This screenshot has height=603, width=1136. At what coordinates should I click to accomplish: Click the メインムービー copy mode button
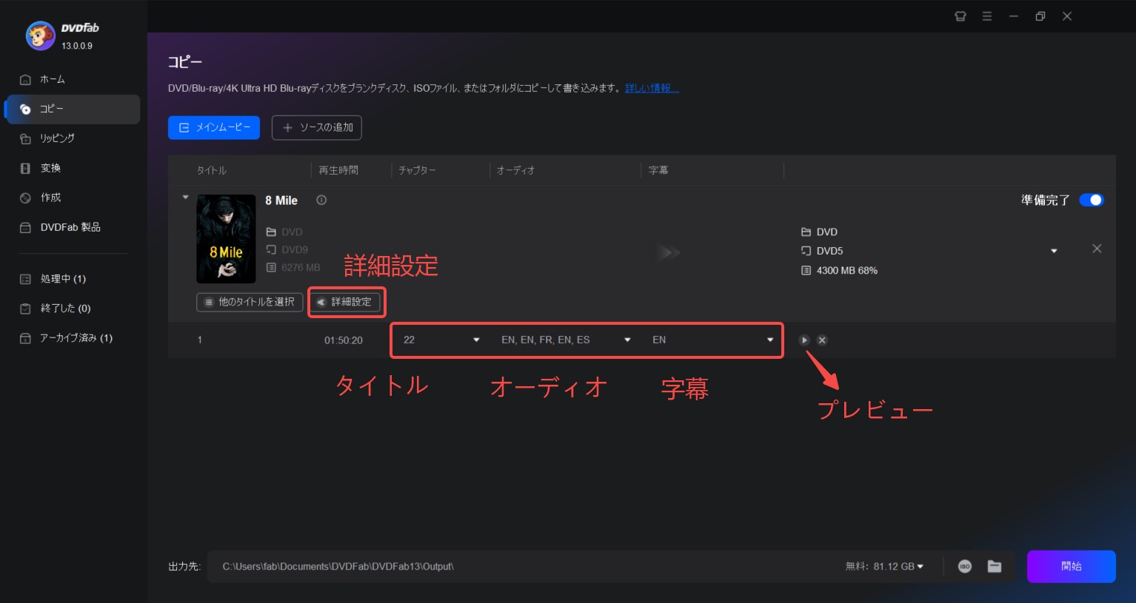tap(214, 127)
